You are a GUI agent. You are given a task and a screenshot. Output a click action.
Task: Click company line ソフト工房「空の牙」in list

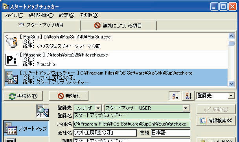[50, 78]
